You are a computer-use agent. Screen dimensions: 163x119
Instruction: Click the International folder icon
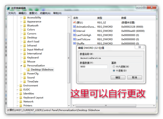(24, 54)
